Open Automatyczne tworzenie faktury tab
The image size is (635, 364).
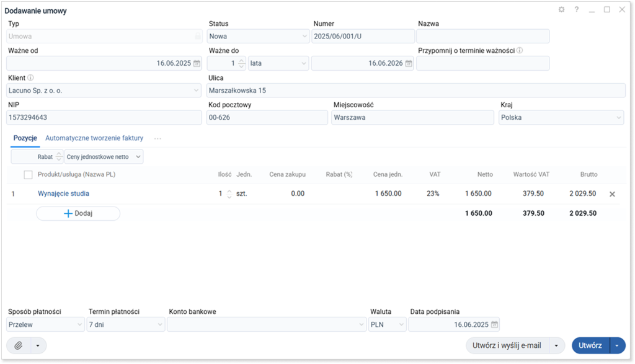[94, 138]
